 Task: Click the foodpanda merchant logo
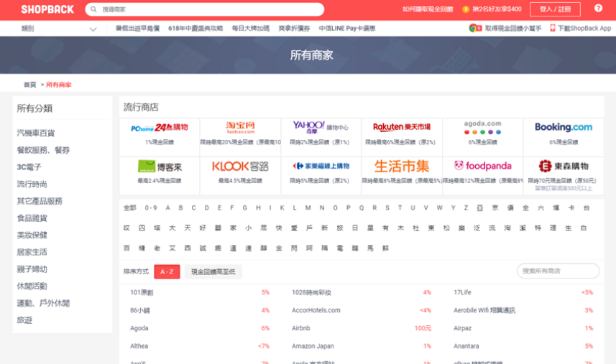pos(482,166)
